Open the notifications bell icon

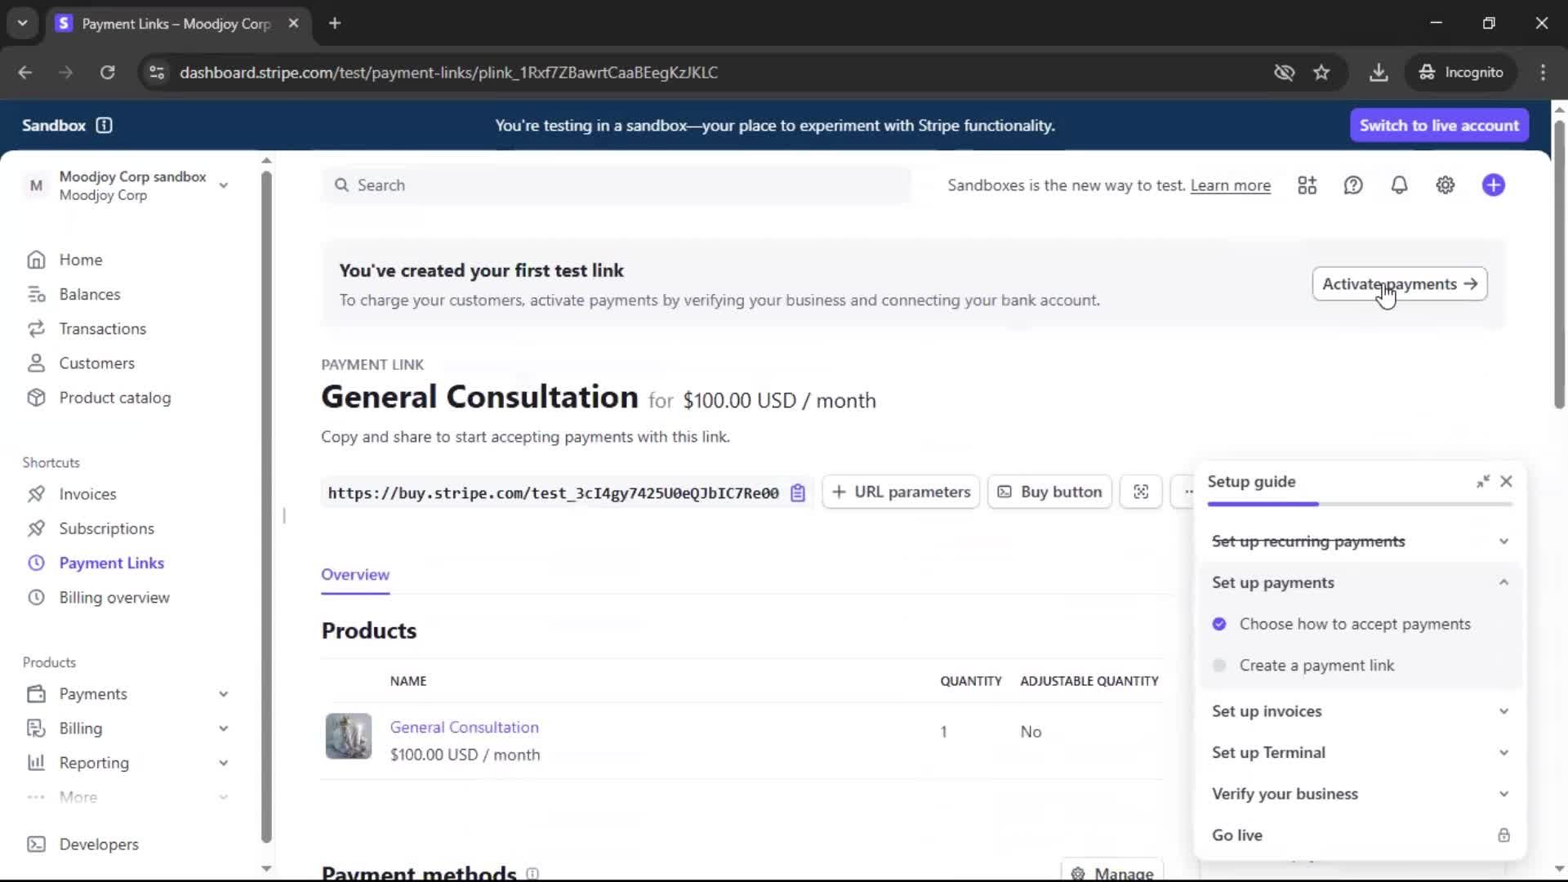[1399, 185]
